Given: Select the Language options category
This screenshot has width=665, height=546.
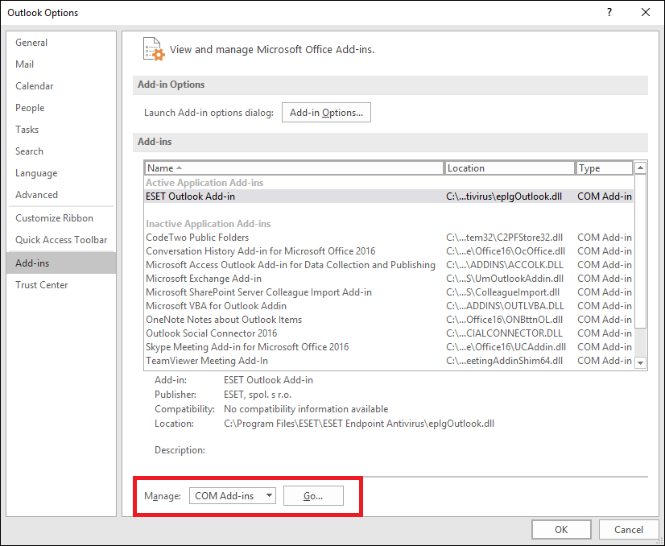Looking at the screenshot, I should coord(61,173).
